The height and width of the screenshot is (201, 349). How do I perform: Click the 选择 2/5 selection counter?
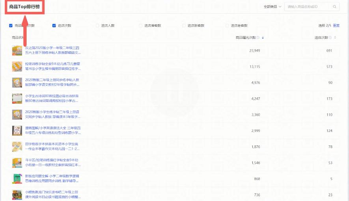pos(325,26)
